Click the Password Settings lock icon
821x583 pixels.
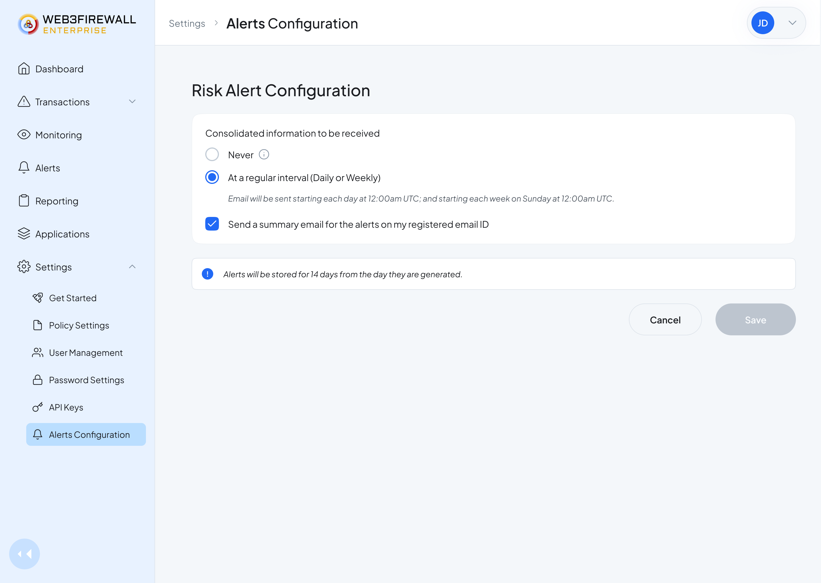[x=38, y=380]
